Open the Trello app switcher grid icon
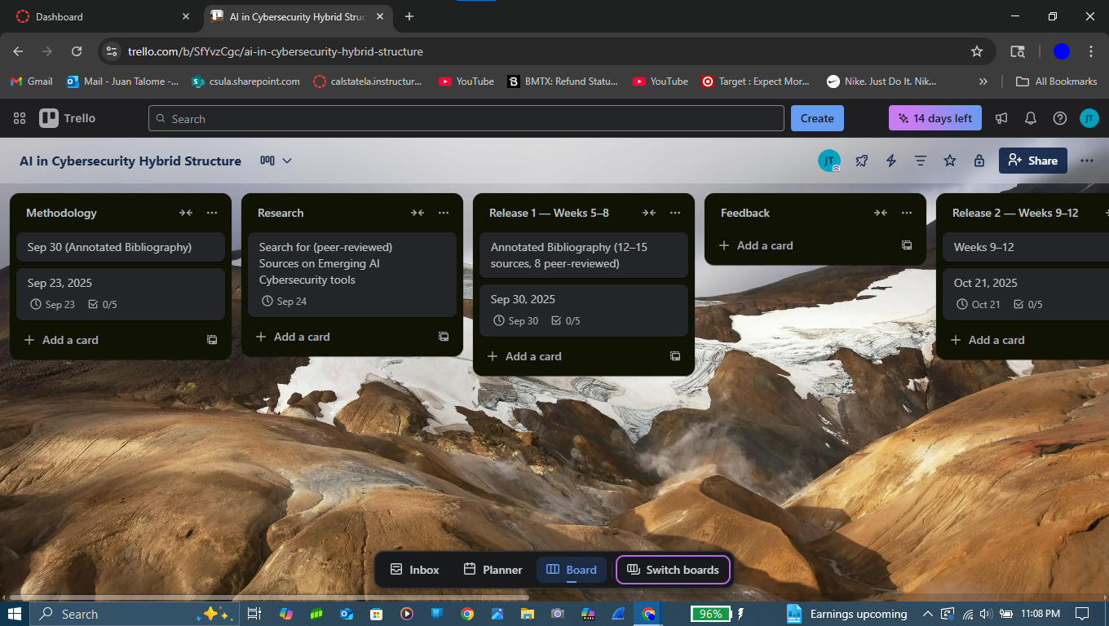The height and width of the screenshot is (626, 1109). 20,118
